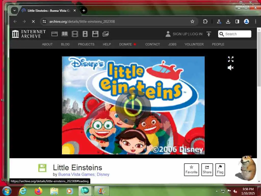The image size is (261, 196).
Task: Open the tab search dropdown arrow
Action: [15, 10]
